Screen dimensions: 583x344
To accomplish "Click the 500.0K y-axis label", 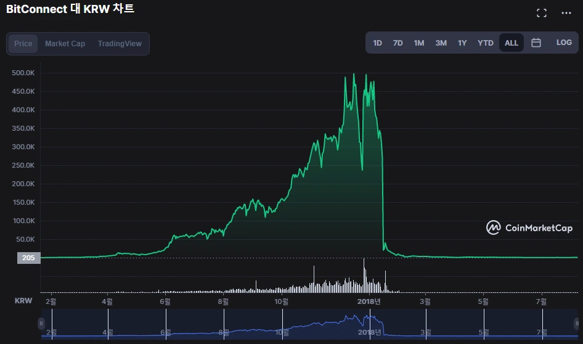I will pos(23,73).
